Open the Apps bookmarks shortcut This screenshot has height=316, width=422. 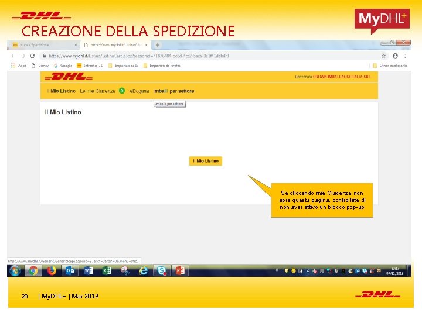(19, 66)
